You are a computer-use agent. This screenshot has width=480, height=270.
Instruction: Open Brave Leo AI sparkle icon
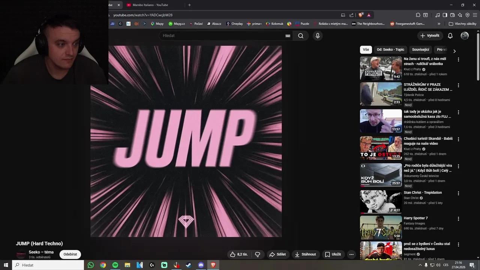coord(460,15)
